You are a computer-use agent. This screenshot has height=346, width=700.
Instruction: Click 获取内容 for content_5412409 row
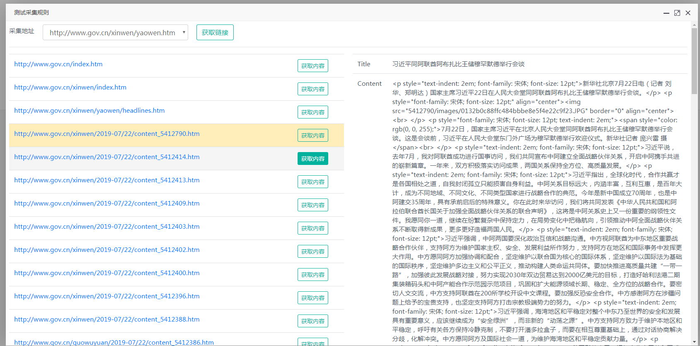[312, 205]
